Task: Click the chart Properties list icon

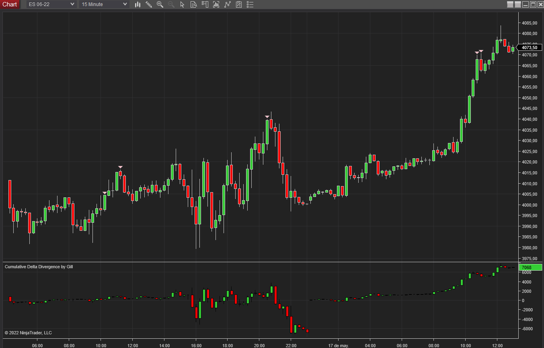Action: (x=250, y=4)
